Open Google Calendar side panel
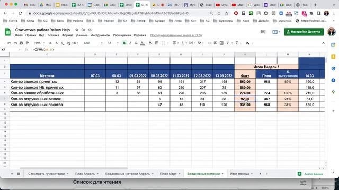The width and height of the screenshot is (339, 190). (x=333, y=45)
